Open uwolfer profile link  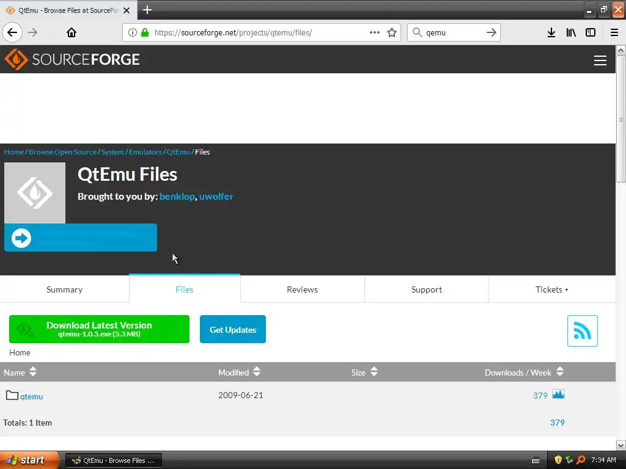tap(216, 196)
